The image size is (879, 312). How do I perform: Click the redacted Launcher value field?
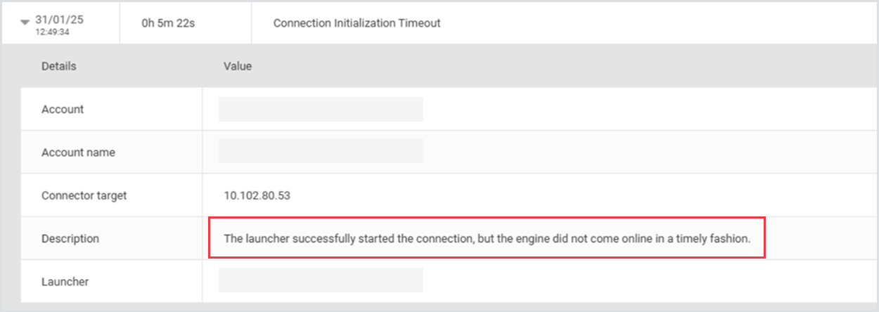[x=321, y=280]
